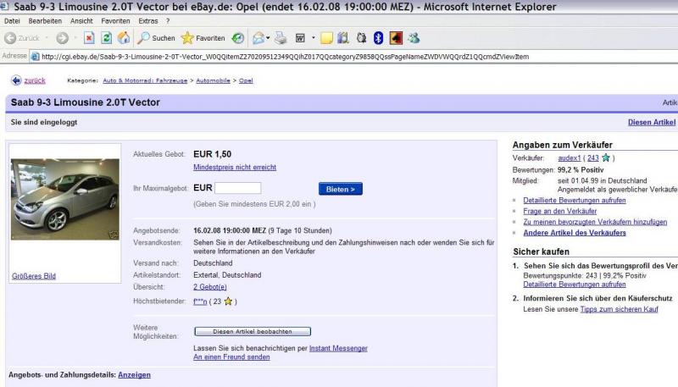The image size is (678, 387).
Task: Refresh the page with green arrows icon
Action: click(x=107, y=38)
